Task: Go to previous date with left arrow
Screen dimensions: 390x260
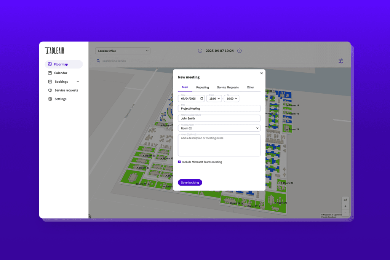Action: tap(200, 51)
